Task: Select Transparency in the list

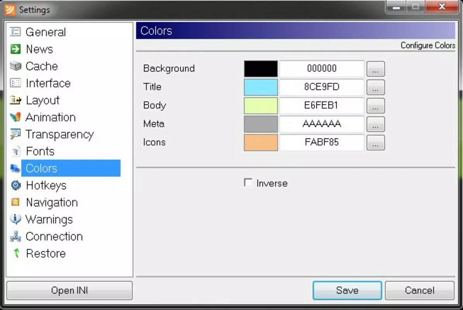Action: (x=60, y=134)
